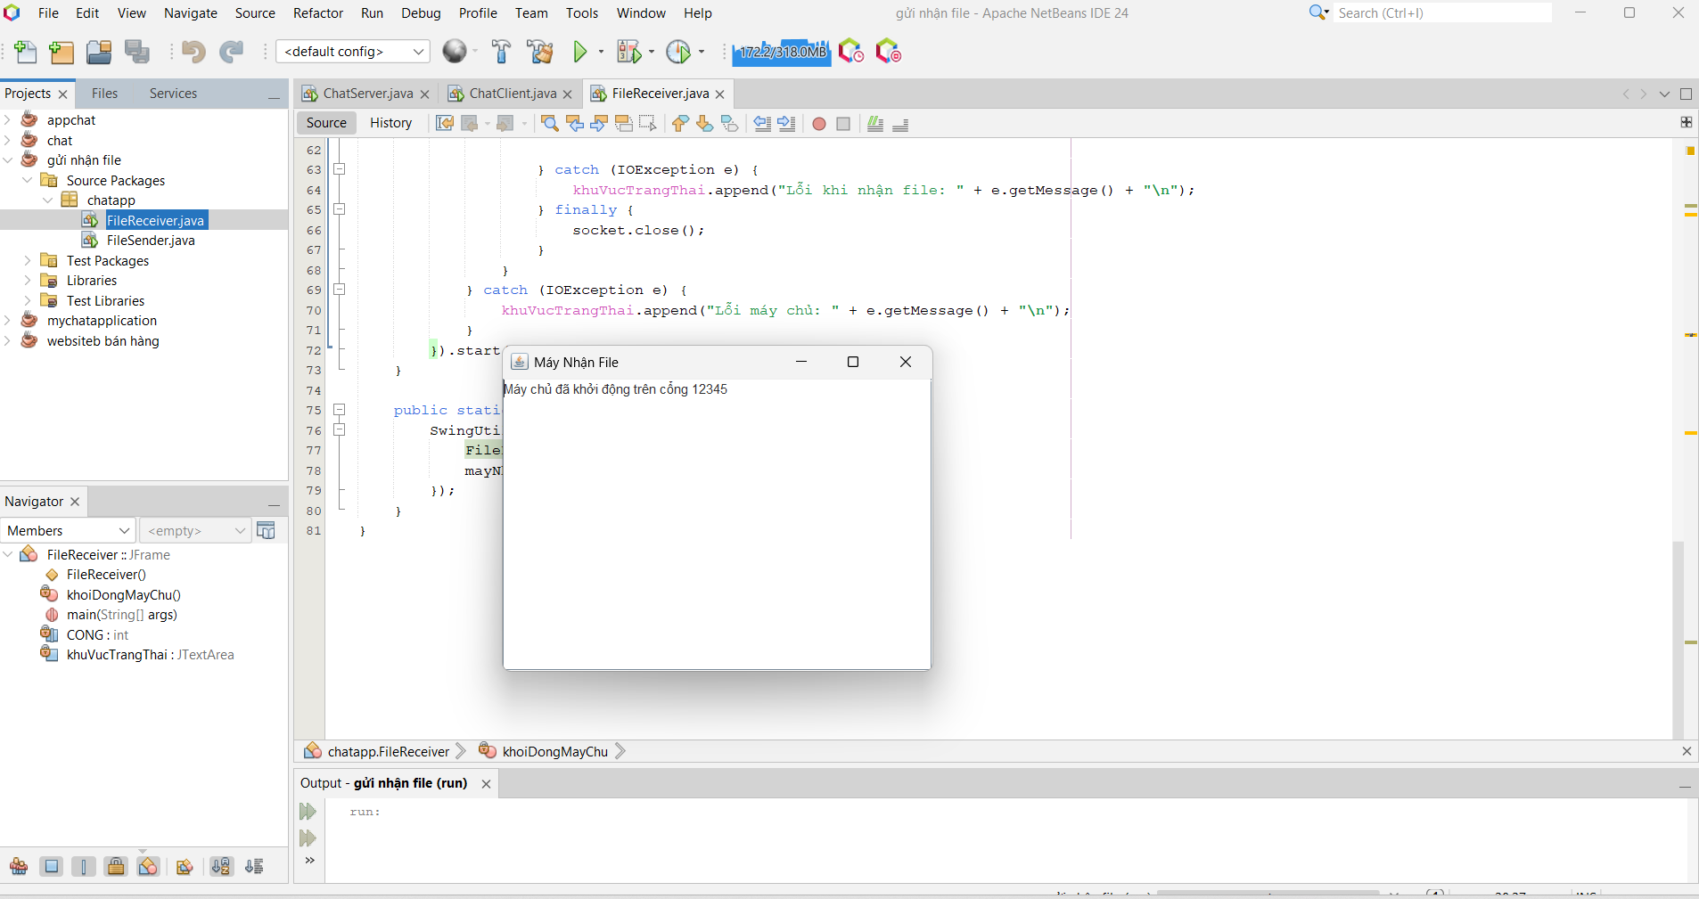Click the History view button
1699x899 pixels.
pos(390,123)
